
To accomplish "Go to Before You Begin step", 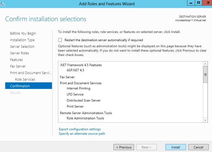I will click(23, 33).
